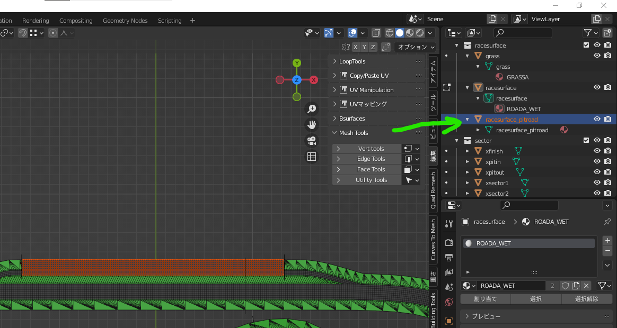Viewport: 617px width, 328px height.
Task: Duplicate ROADA_WET material with copy icon
Action: pyautogui.click(x=576, y=286)
